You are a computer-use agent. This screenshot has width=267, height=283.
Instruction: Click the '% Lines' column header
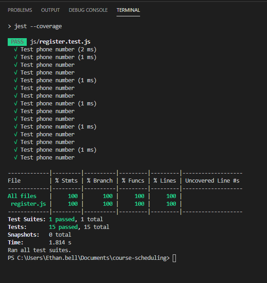(165, 181)
